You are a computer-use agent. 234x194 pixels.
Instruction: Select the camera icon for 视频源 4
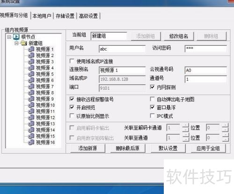(31, 68)
